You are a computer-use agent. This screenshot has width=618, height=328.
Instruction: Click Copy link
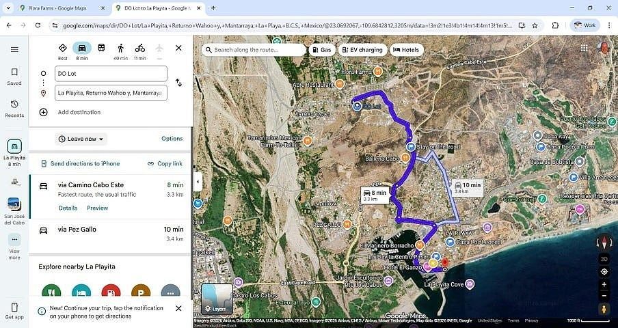click(x=165, y=163)
